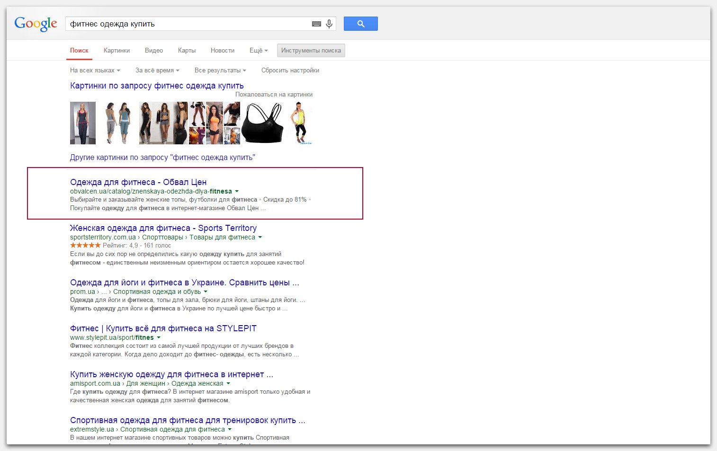Screen dimensions: 717x451
Task: Open the on-screen keyboard icon
Action: tap(317, 24)
